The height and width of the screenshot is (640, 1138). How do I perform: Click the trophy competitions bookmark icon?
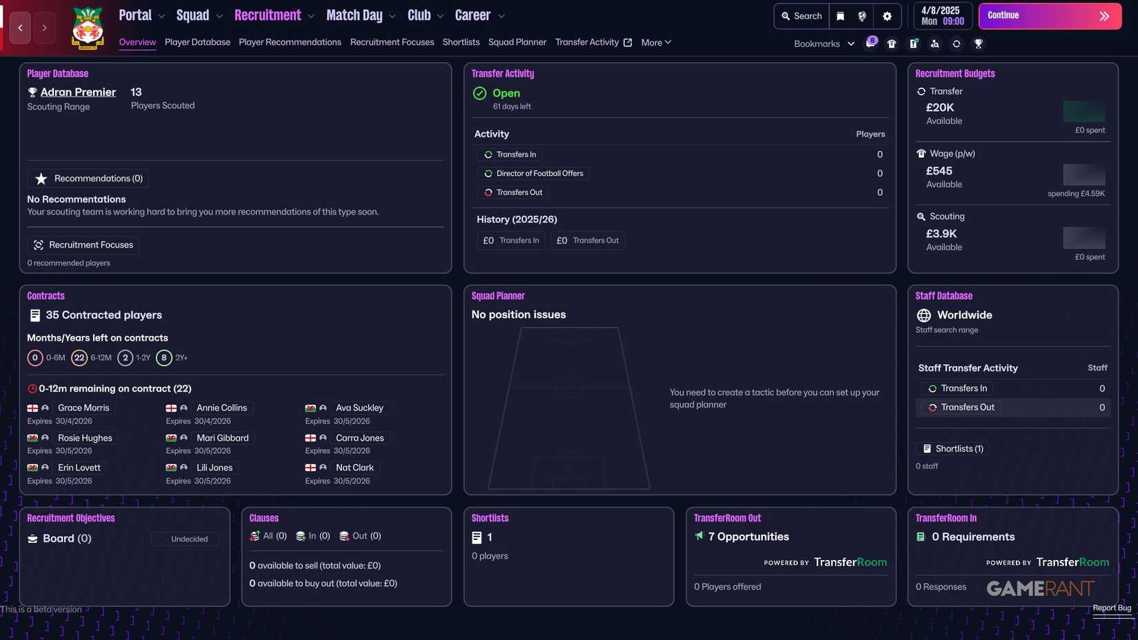978,43
